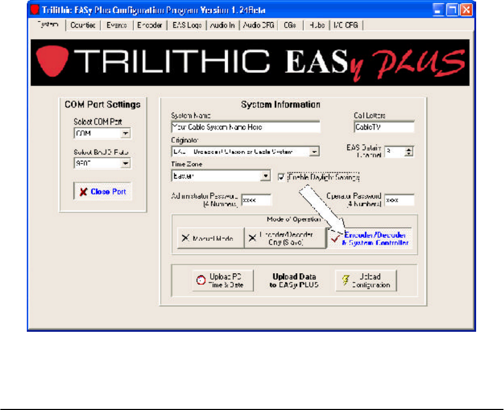Select Manual Mode operation
504x410 pixels.
(x=211, y=238)
